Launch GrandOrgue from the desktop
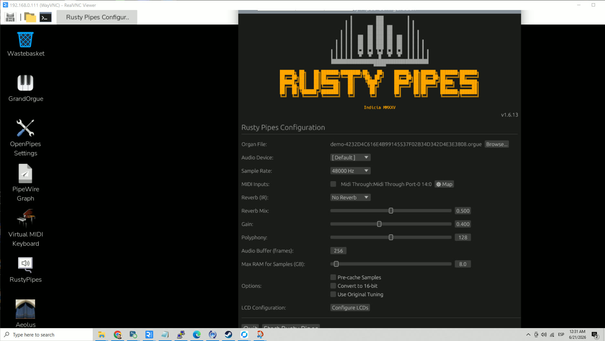605x341 pixels. click(26, 88)
